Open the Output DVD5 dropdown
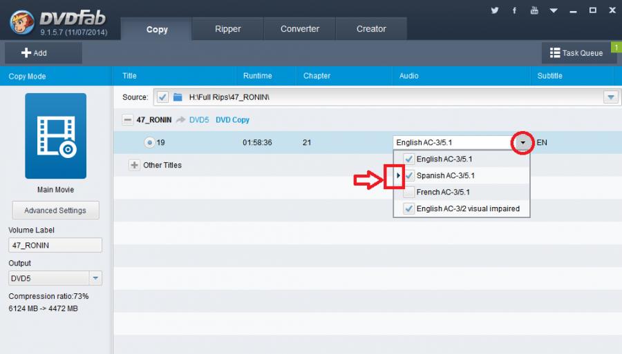Viewport: 622px width, 354px height. pyautogui.click(x=95, y=278)
